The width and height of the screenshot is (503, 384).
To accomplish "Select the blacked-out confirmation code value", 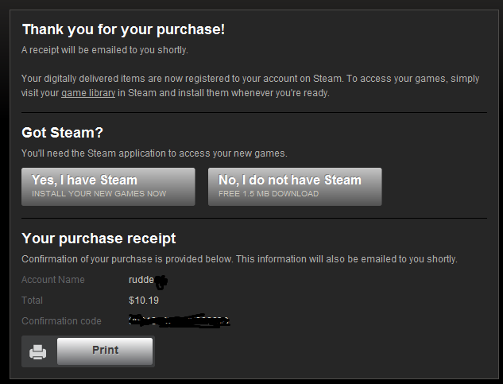I will [179, 320].
